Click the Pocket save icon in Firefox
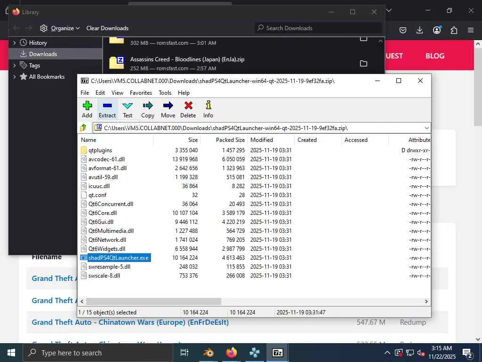This screenshot has width=482, height=362. pyautogui.click(x=403, y=30)
